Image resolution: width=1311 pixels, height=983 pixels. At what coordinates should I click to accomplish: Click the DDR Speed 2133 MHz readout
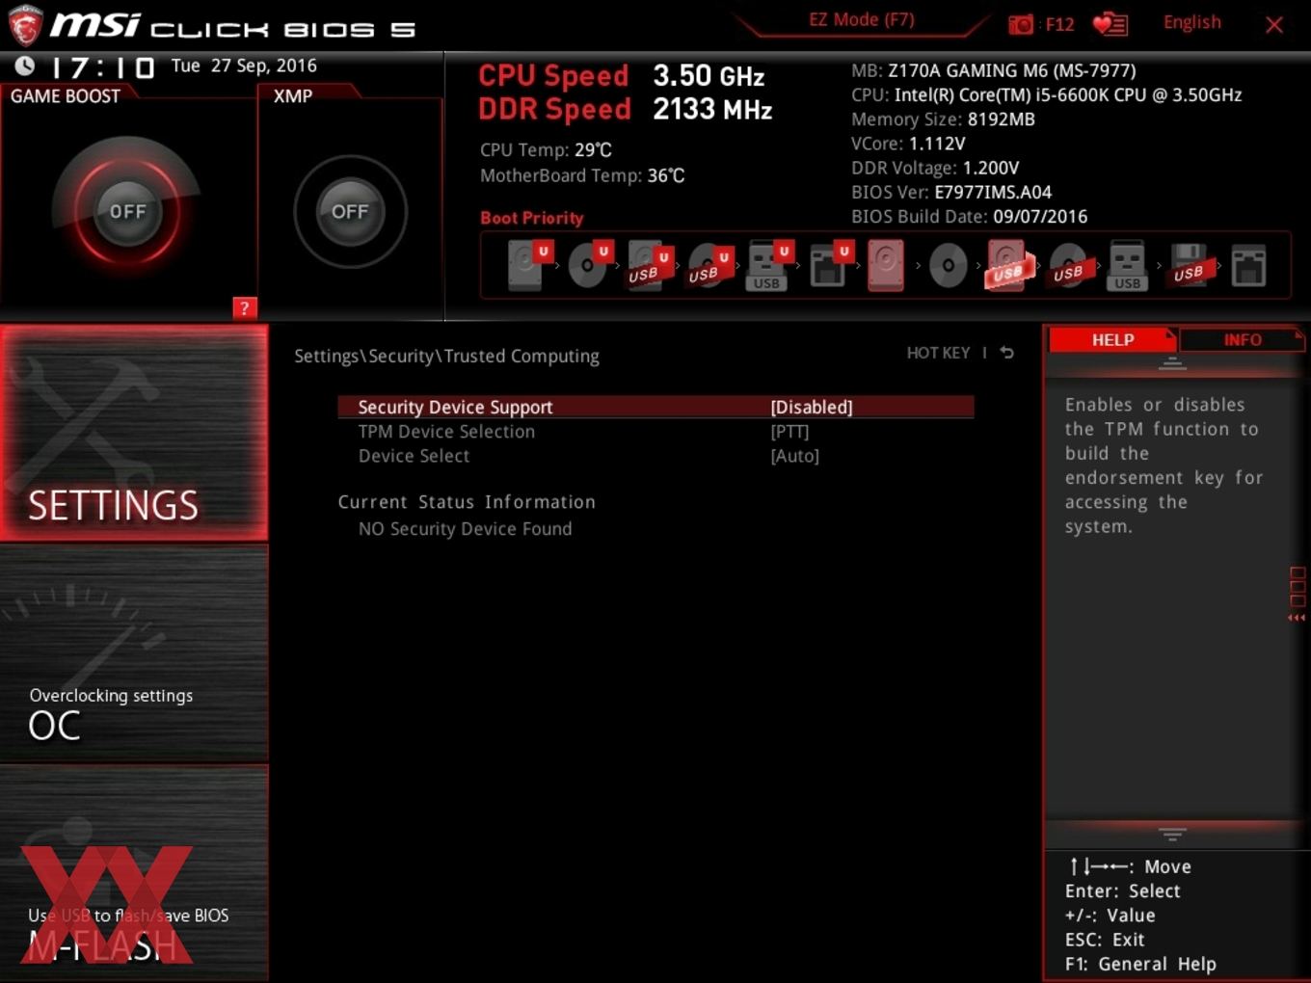(626, 109)
